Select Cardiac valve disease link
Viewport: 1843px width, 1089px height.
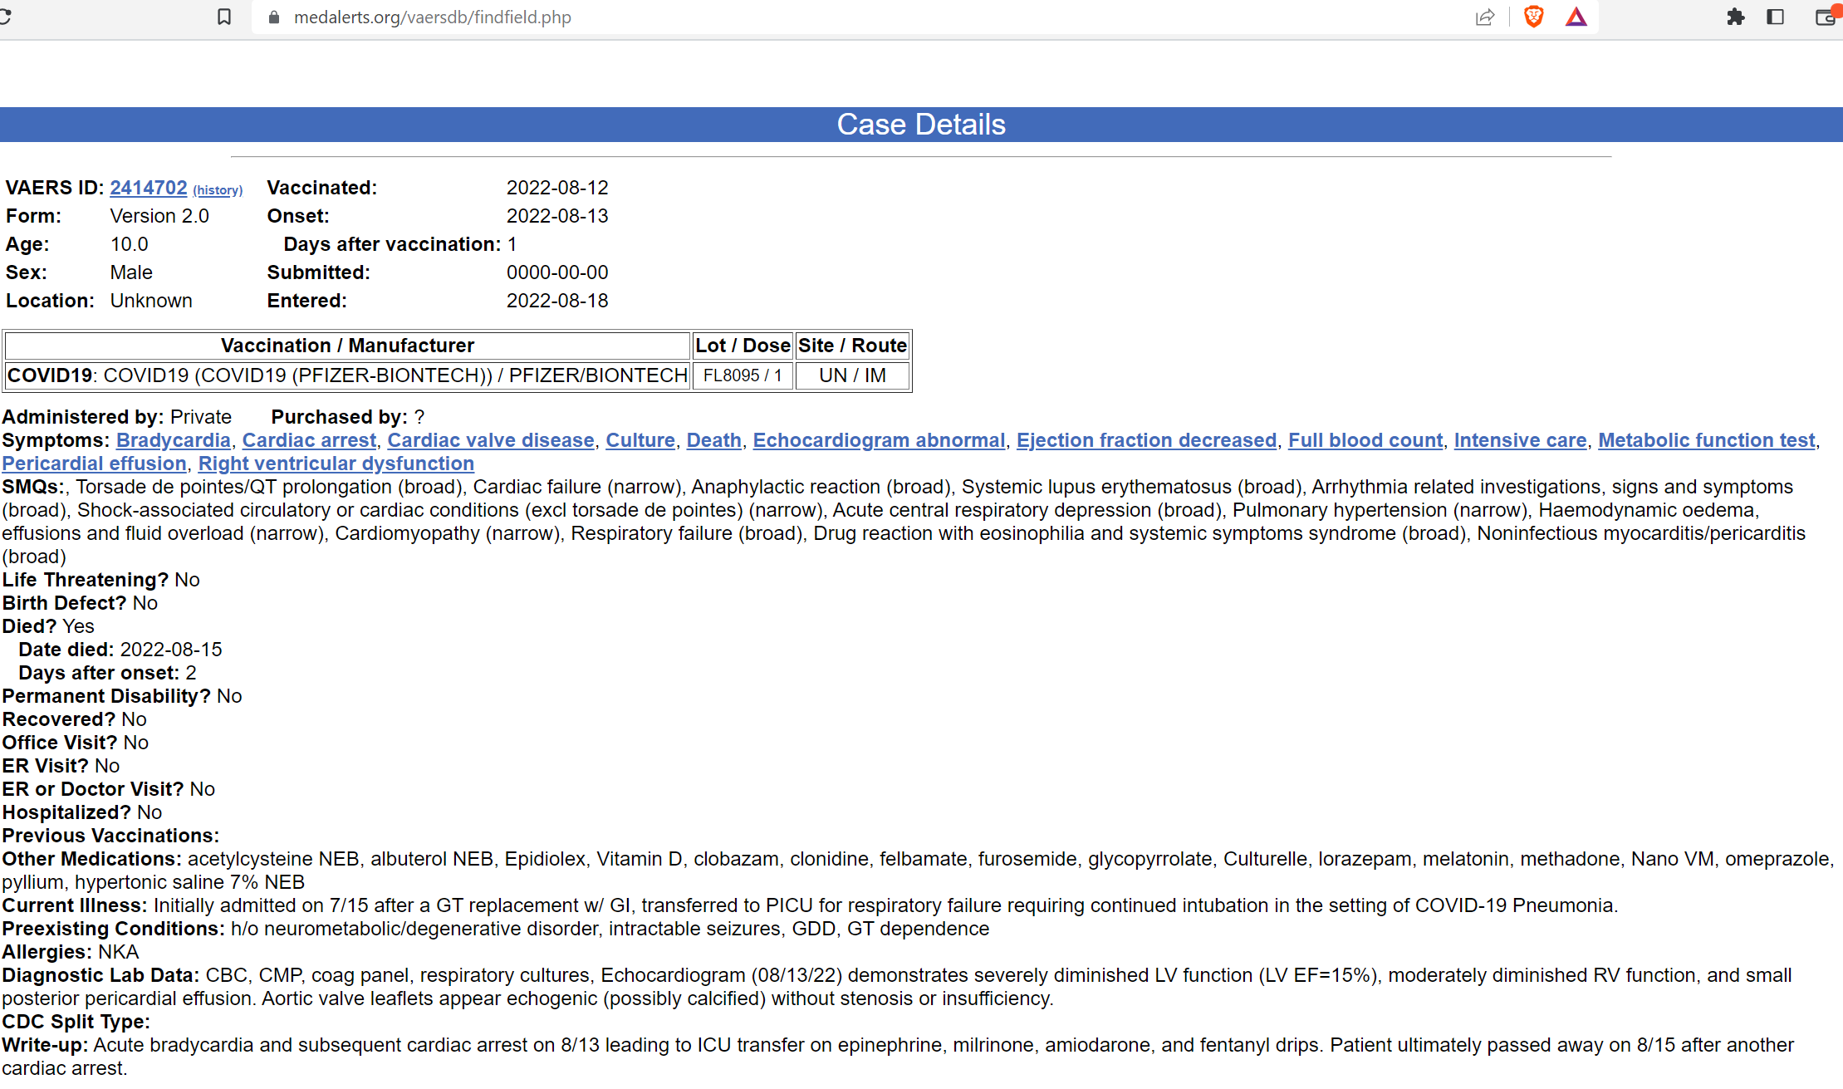(x=490, y=440)
